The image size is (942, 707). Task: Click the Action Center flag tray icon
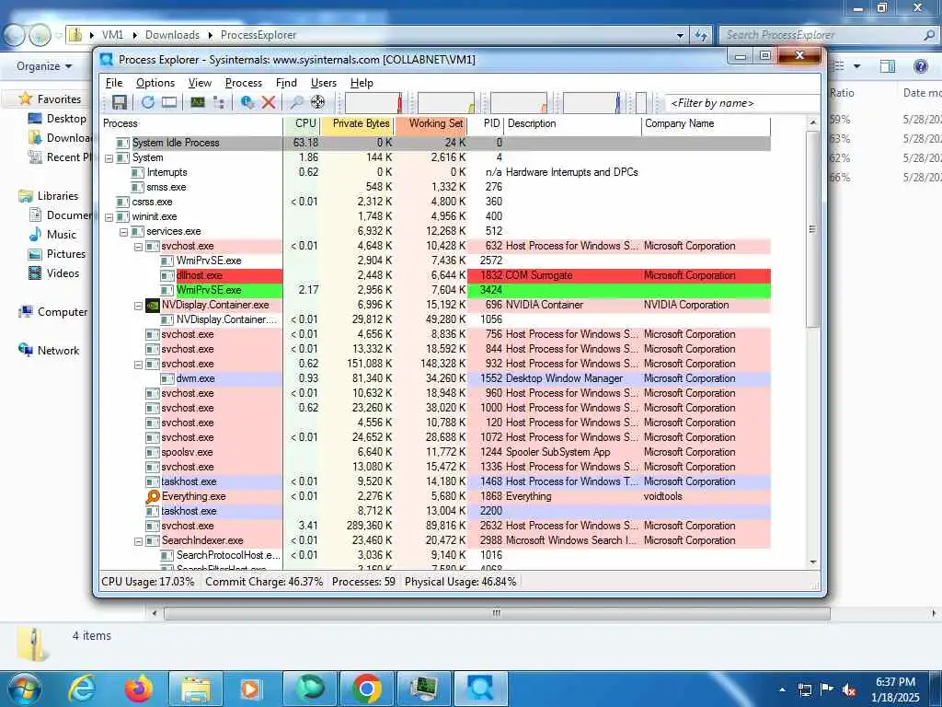[827, 690]
